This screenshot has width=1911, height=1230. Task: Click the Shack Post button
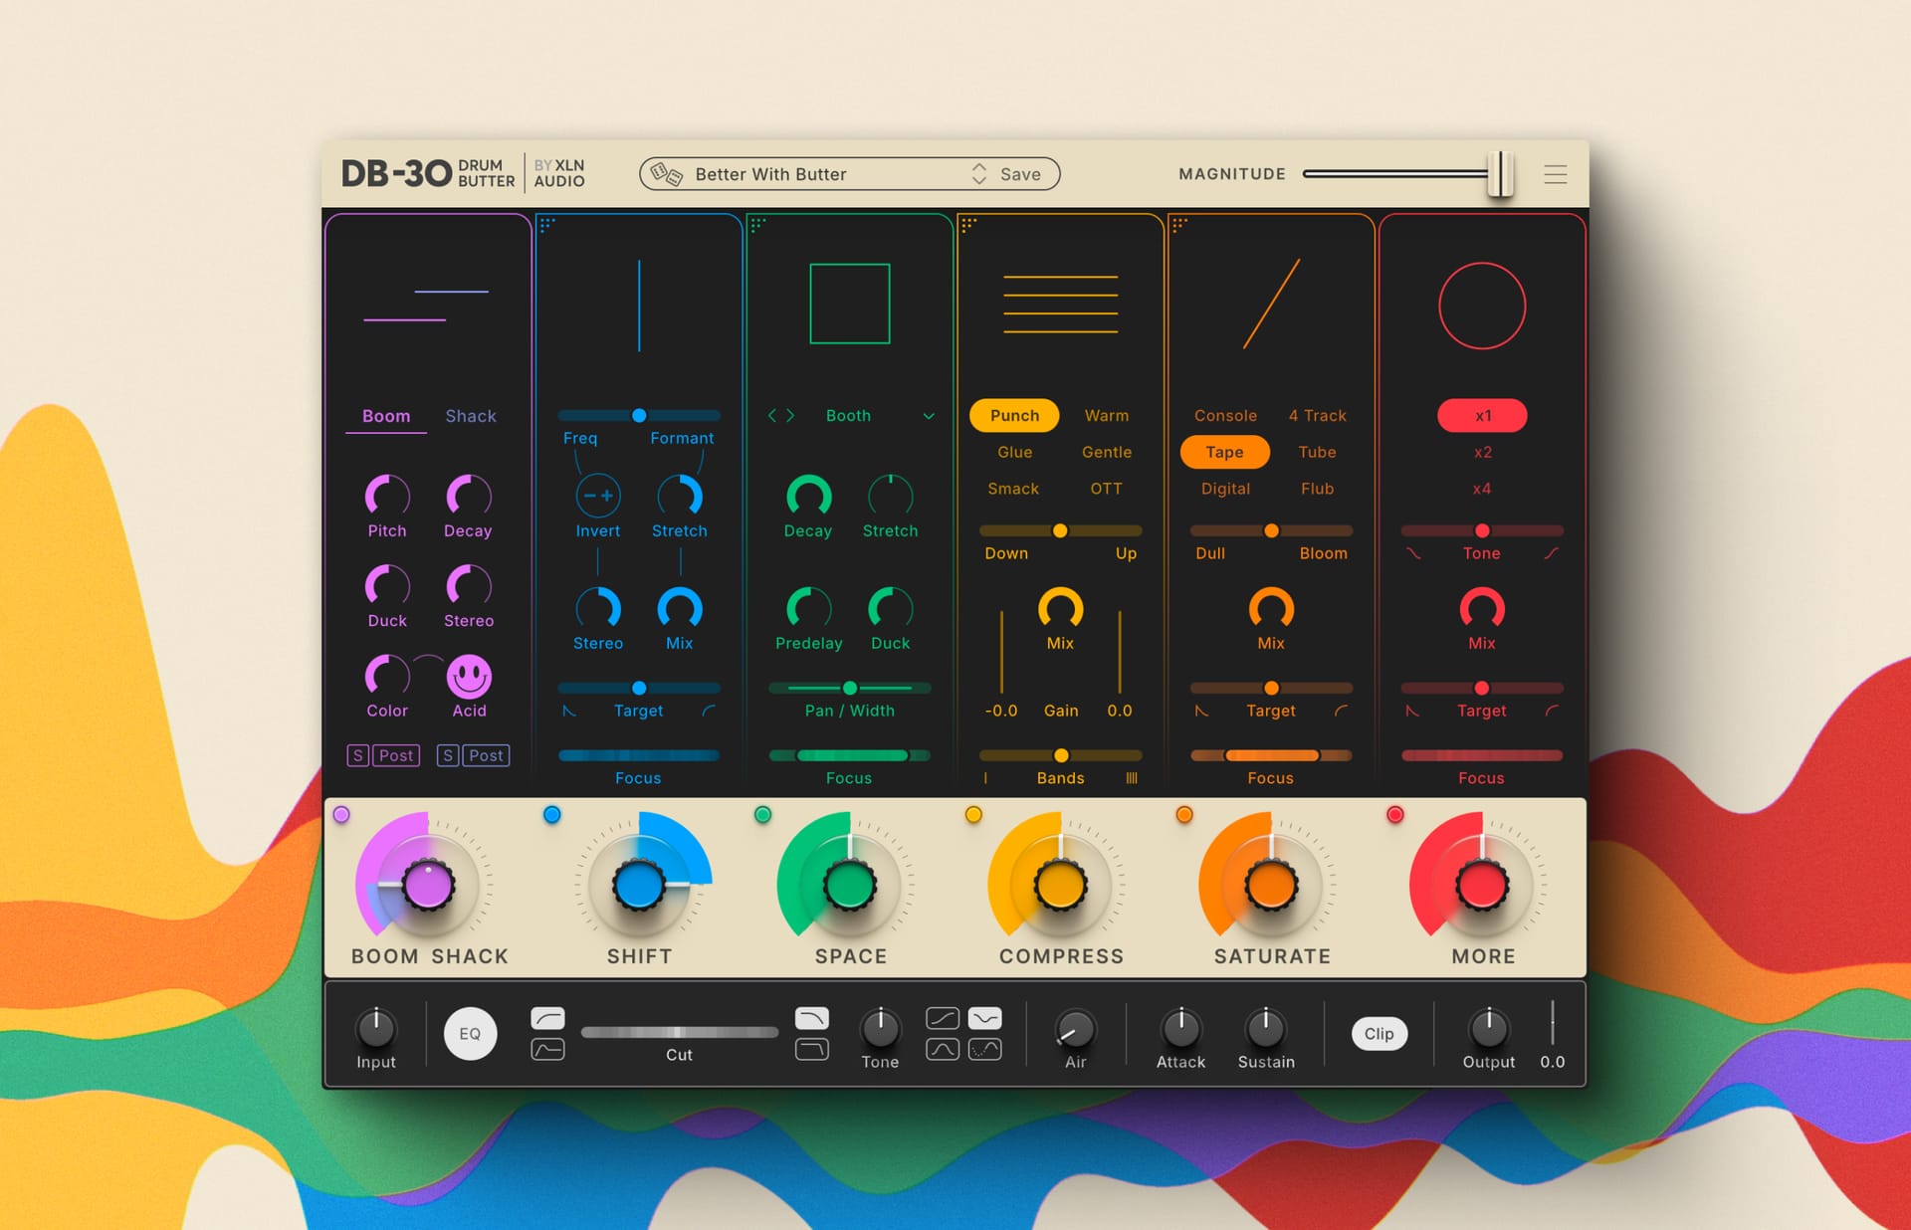(487, 755)
